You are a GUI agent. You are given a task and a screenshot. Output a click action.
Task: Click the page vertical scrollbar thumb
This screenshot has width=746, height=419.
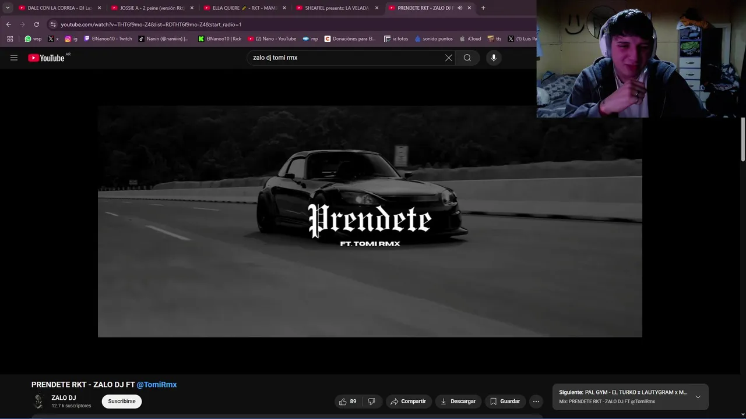pos(743,139)
